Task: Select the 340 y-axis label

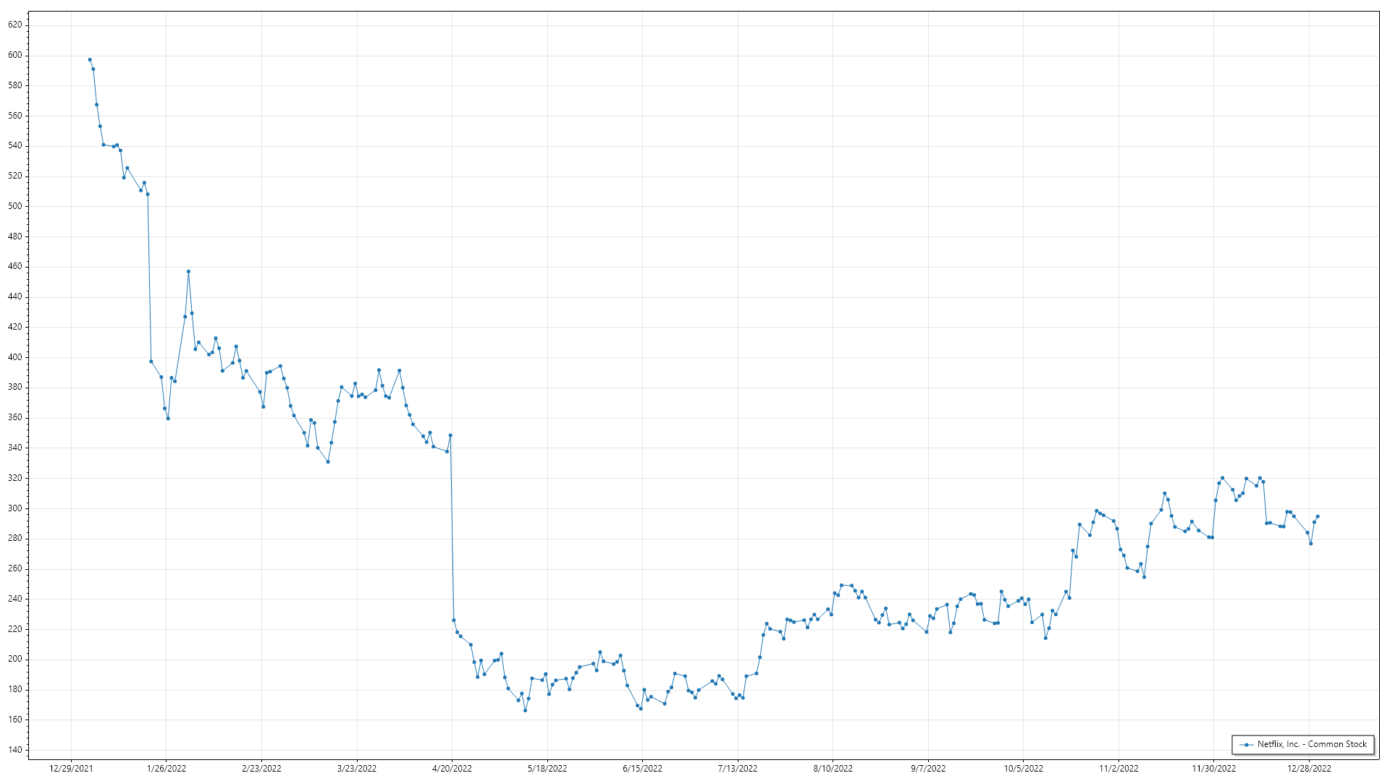Action: pyautogui.click(x=15, y=448)
